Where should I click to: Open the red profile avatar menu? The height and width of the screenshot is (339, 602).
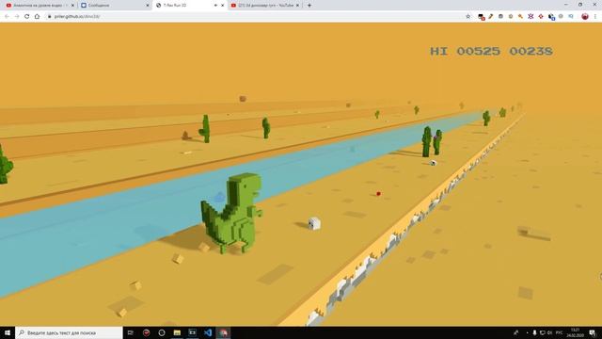(x=585, y=17)
